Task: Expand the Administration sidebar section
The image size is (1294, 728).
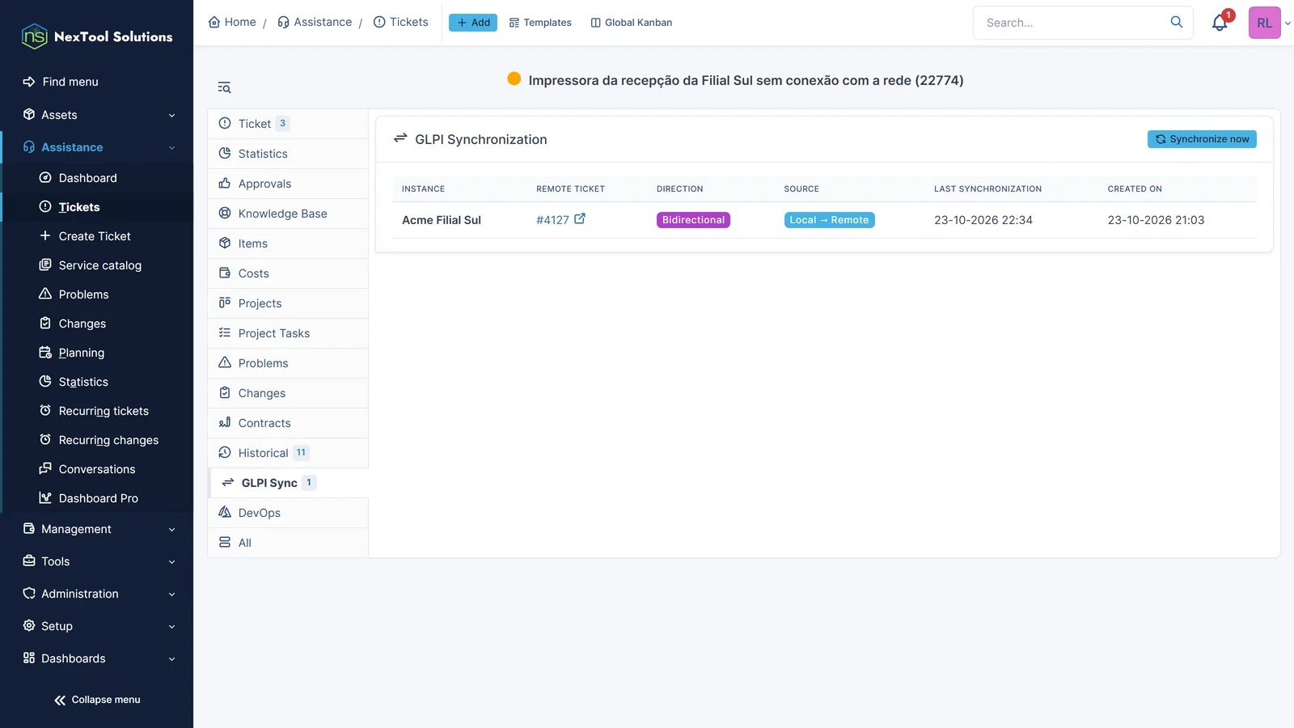Action: pyautogui.click(x=97, y=594)
